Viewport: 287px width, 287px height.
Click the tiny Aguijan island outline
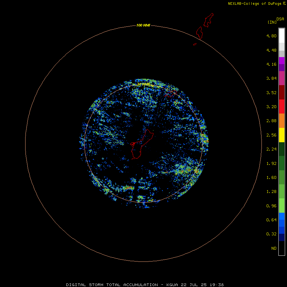[195, 44]
